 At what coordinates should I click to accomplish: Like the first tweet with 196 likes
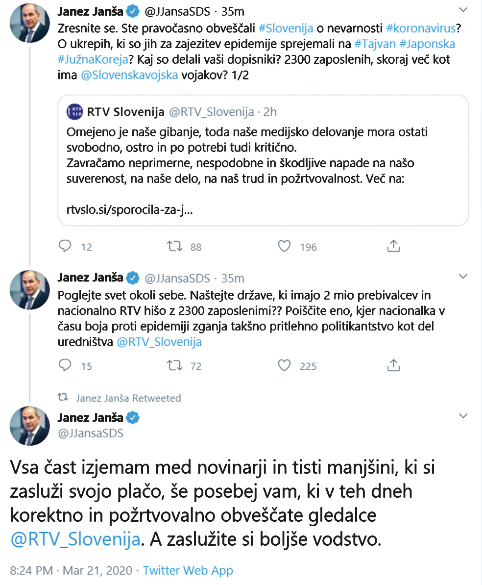pyautogui.click(x=285, y=246)
